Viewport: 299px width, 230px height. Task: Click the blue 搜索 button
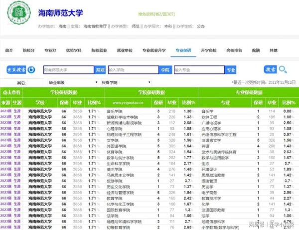(x=271, y=69)
